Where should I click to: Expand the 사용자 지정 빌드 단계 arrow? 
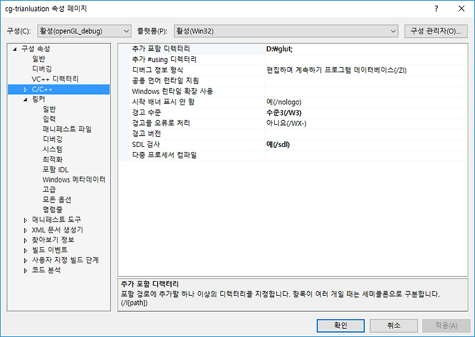click(25, 260)
